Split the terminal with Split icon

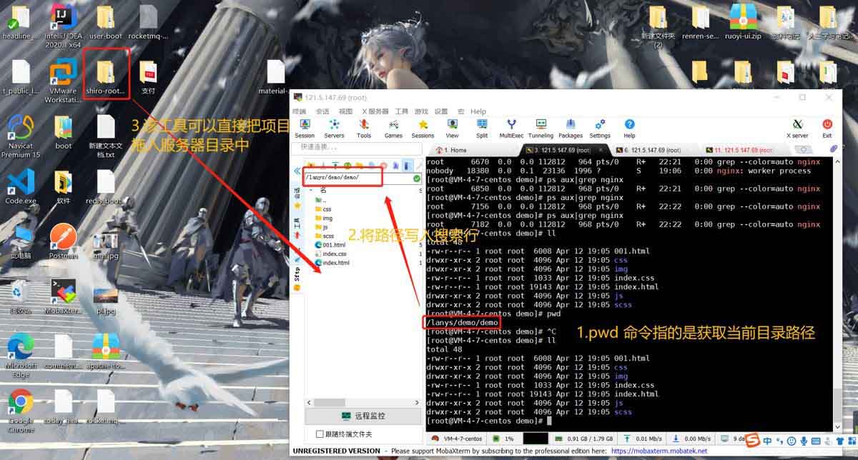click(482, 129)
